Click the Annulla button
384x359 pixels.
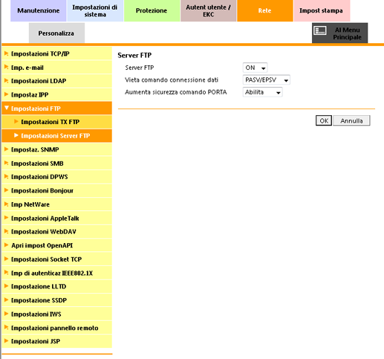pos(351,120)
